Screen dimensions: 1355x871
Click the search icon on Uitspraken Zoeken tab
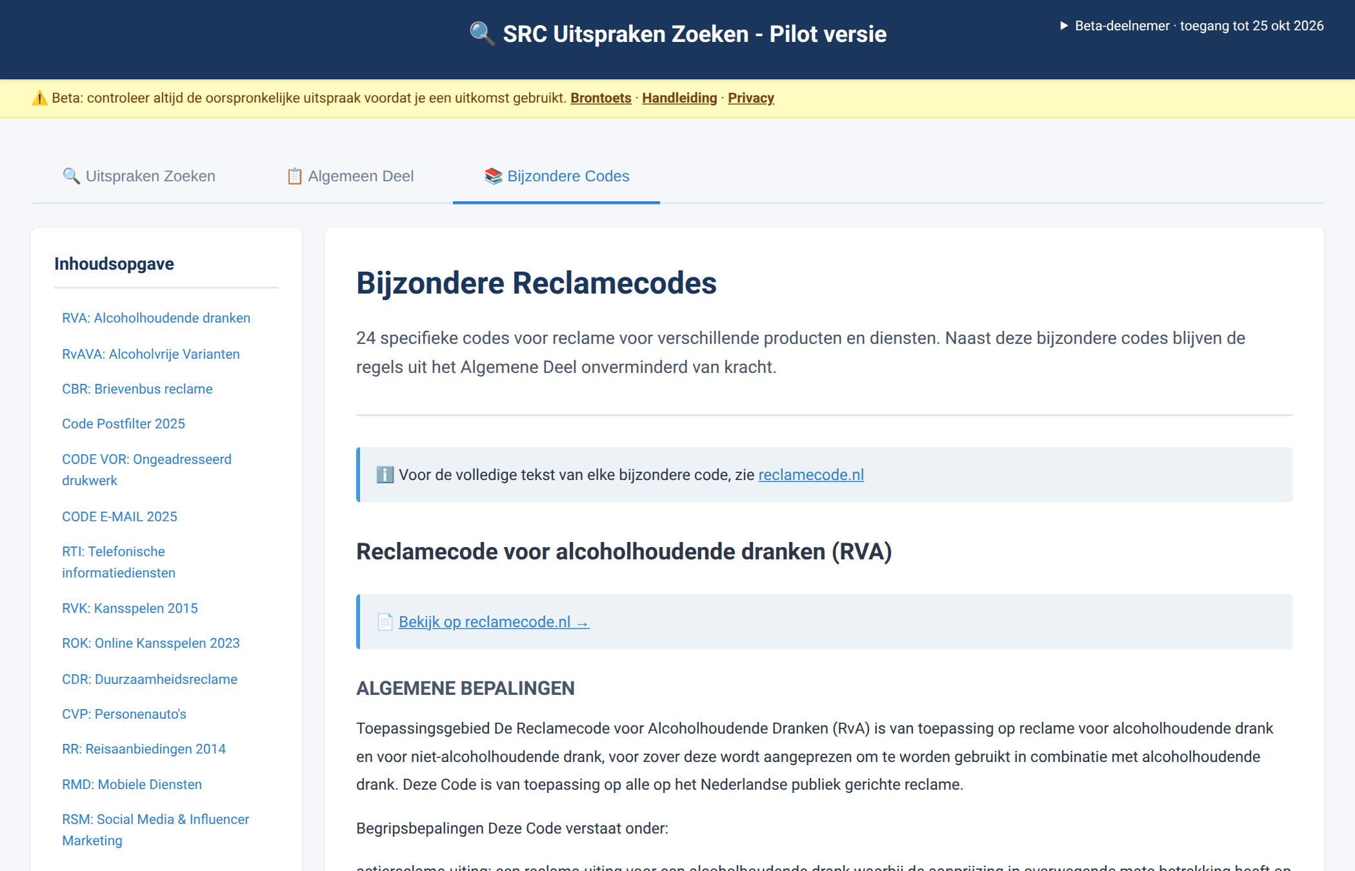[71, 176]
